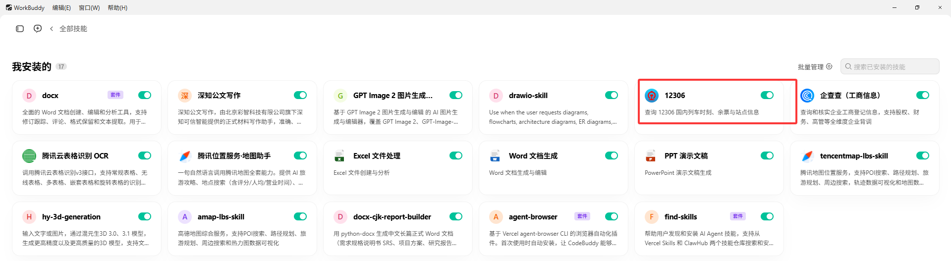
Task: Click the search magnifier icon
Action: click(x=848, y=66)
